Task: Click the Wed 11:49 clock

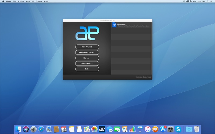Action: tap(197, 1)
